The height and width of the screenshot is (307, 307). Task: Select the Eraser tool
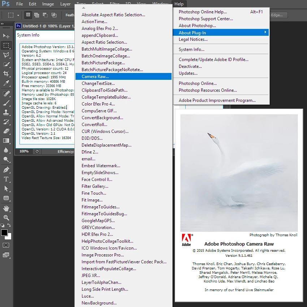[6, 131]
